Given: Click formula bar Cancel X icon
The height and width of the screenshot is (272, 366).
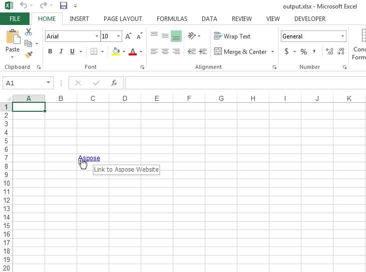Looking at the screenshot, I should 78,83.
